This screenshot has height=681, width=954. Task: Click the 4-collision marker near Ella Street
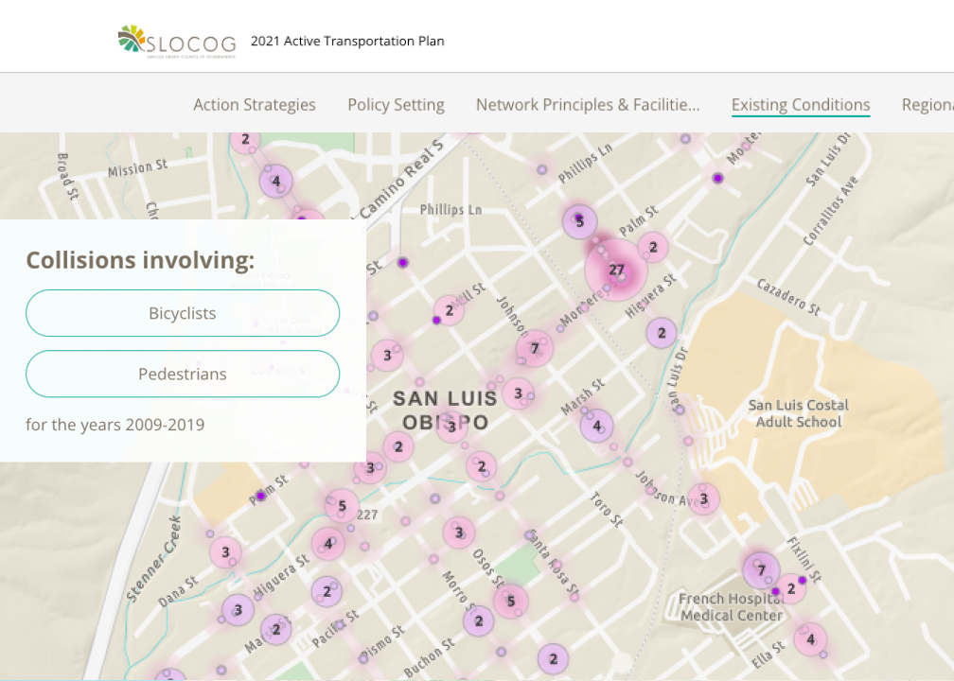pyautogui.click(x=810, y=639)
